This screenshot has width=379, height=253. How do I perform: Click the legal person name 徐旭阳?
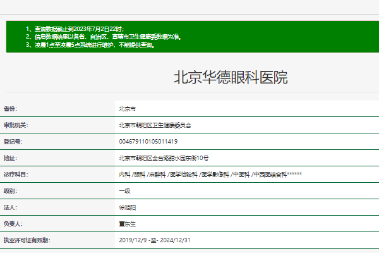click(x=128, y=207)
